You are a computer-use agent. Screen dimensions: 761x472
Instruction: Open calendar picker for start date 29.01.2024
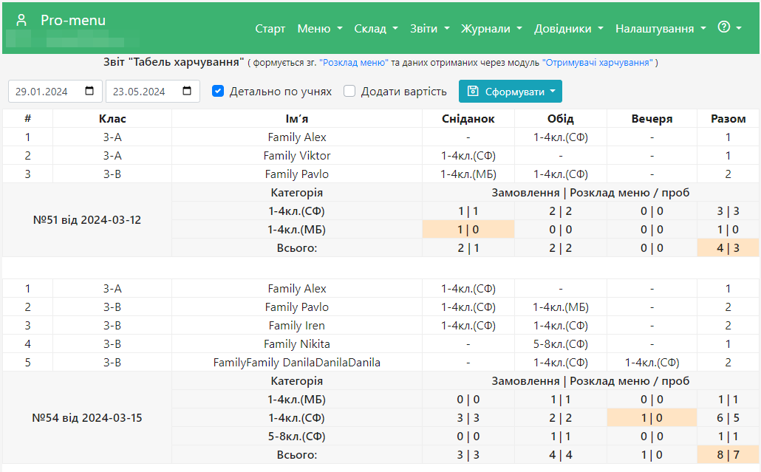(x=89, y=91)
